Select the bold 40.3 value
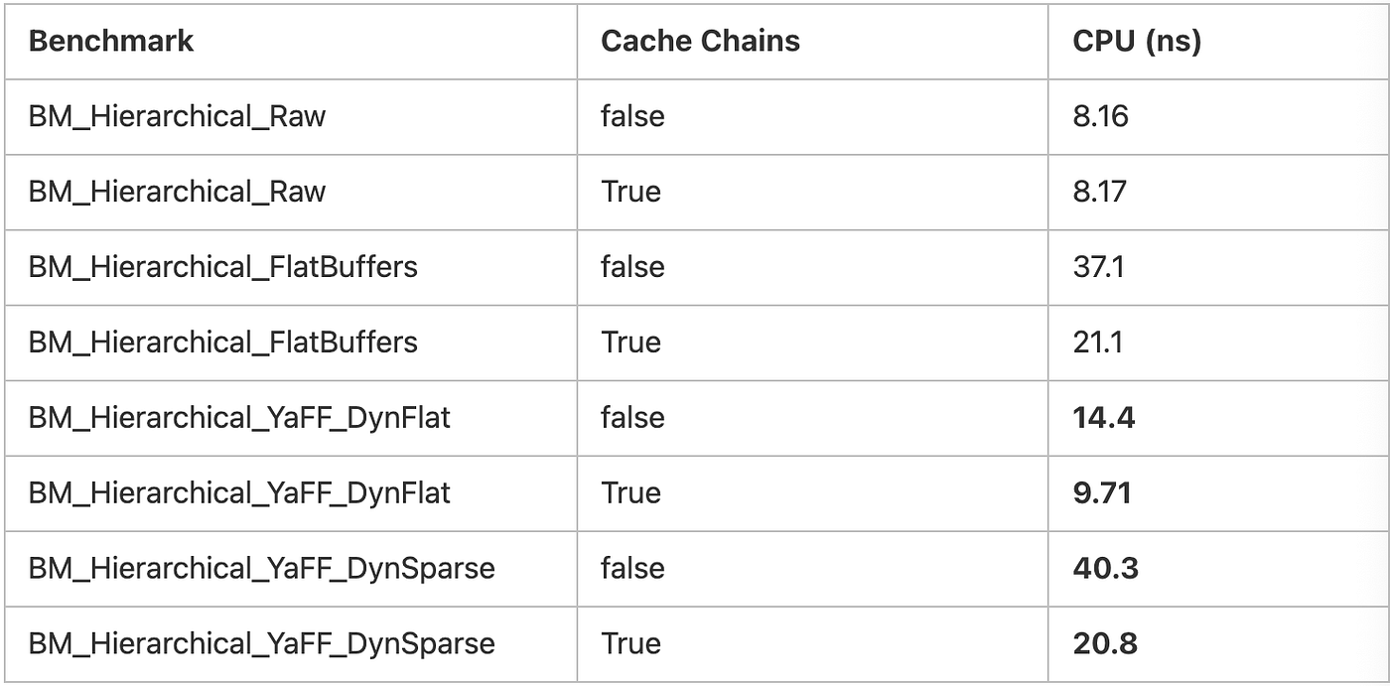Screen dimensions: 1390x686 tap(1105, 569)
